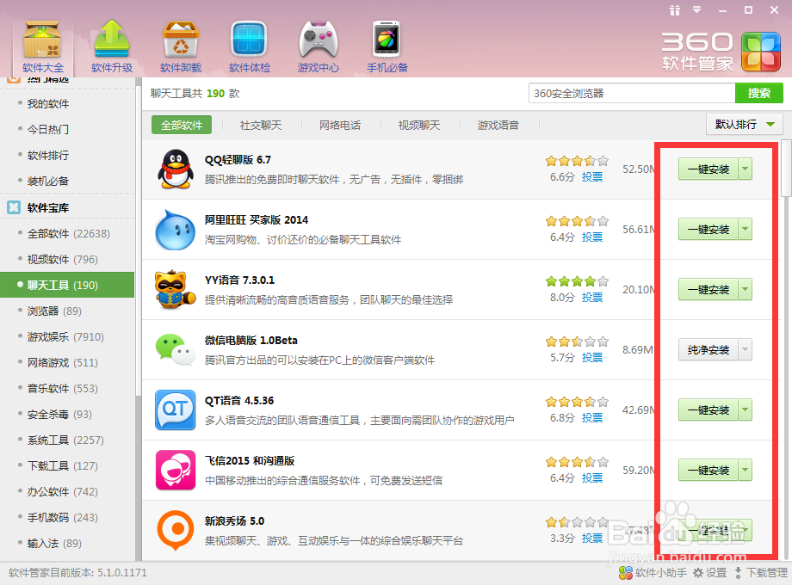Screen dimensions: 792x585
Task: Expand install options arrow for 飞信2015
Action: click(745, 470)
